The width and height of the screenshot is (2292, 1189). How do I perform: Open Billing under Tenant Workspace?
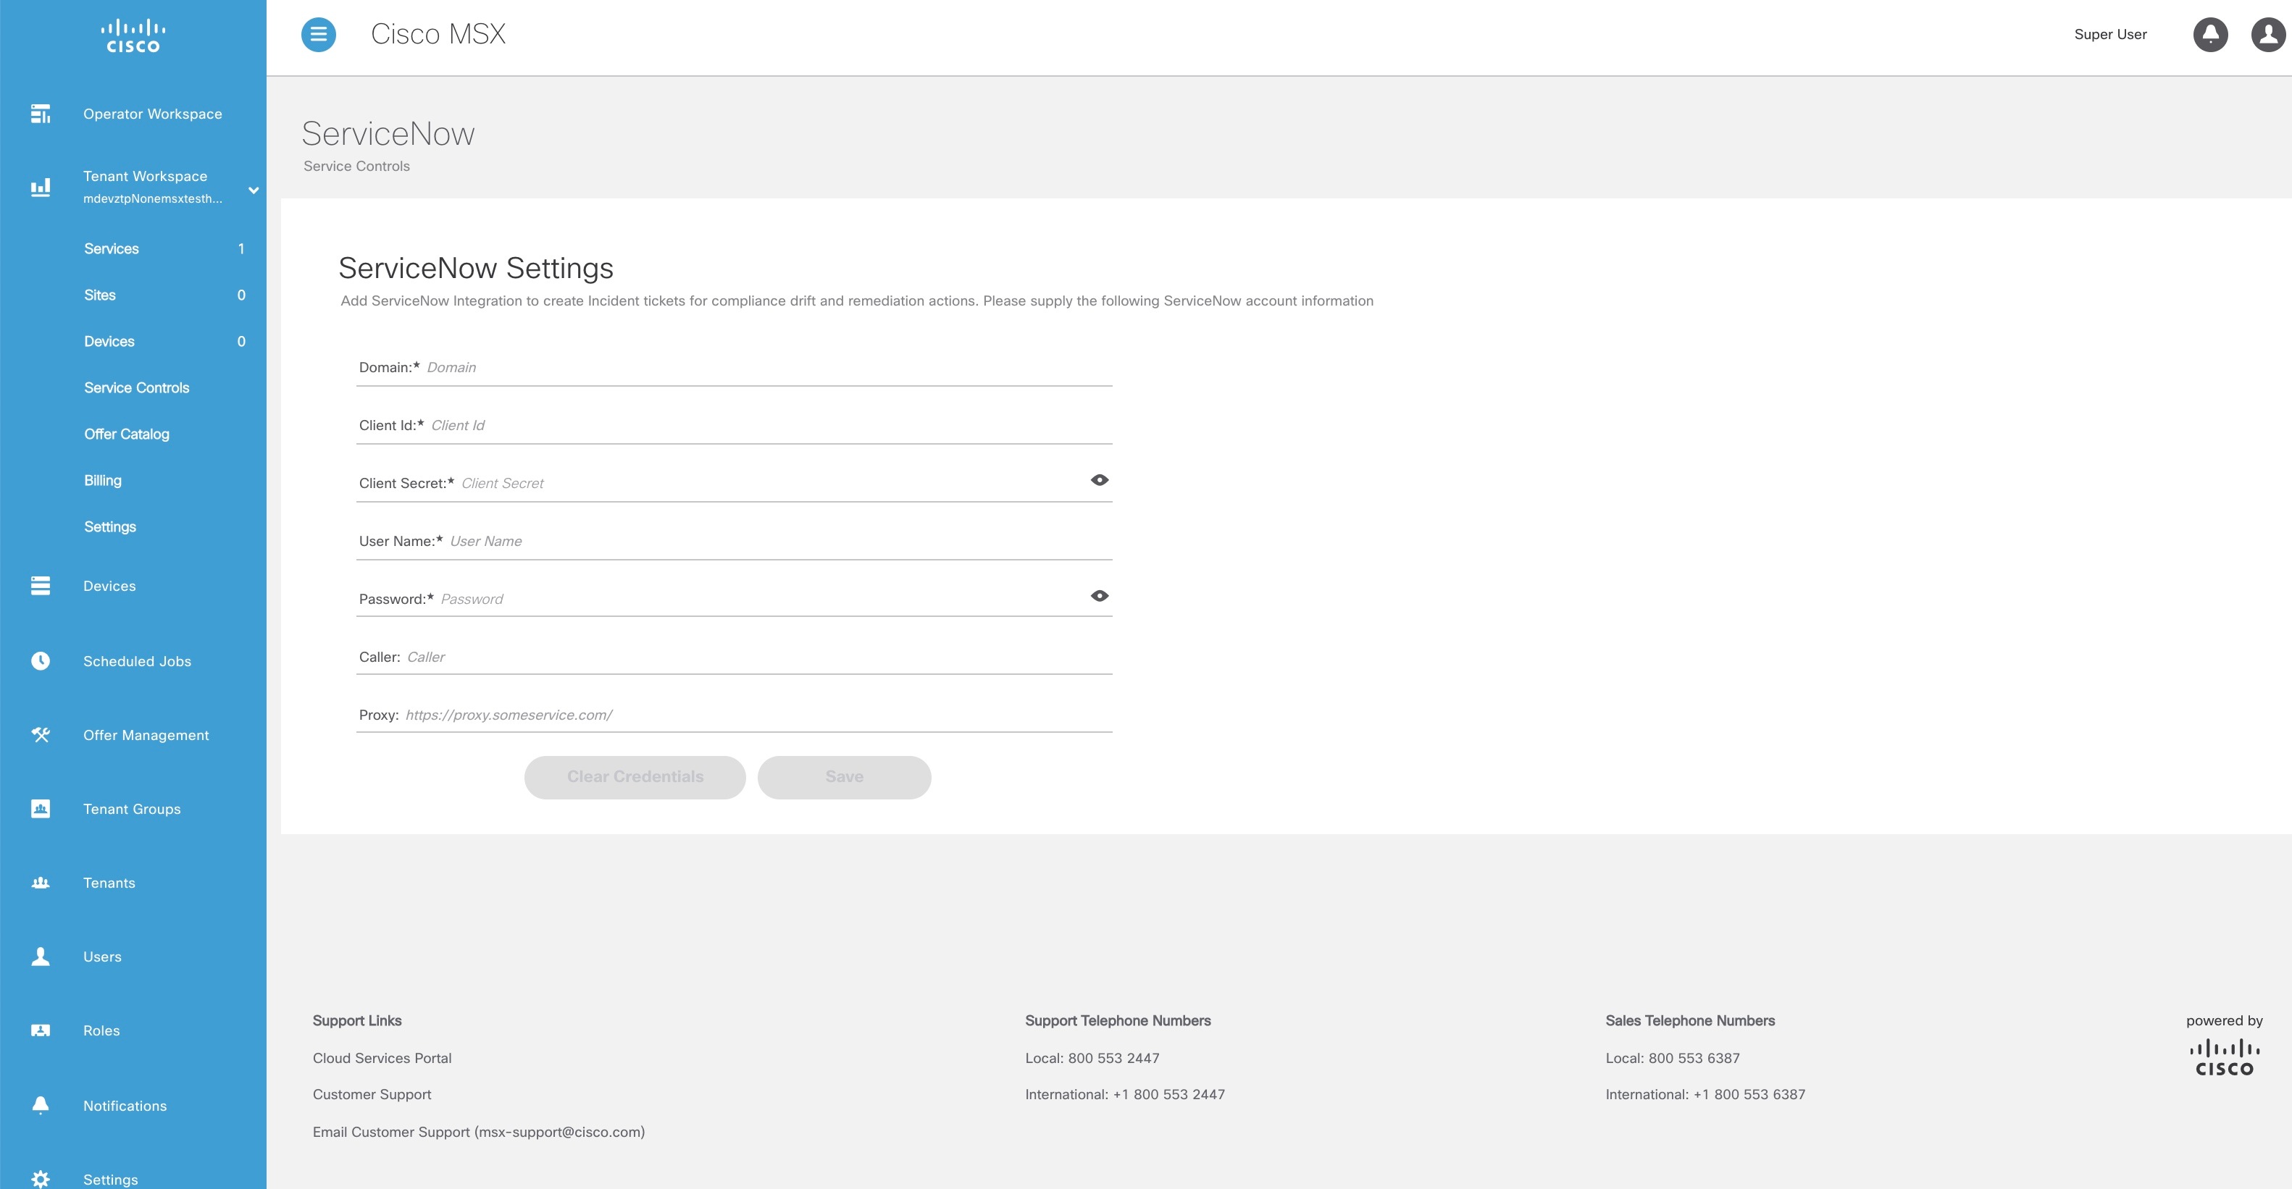tap(102, 480)
